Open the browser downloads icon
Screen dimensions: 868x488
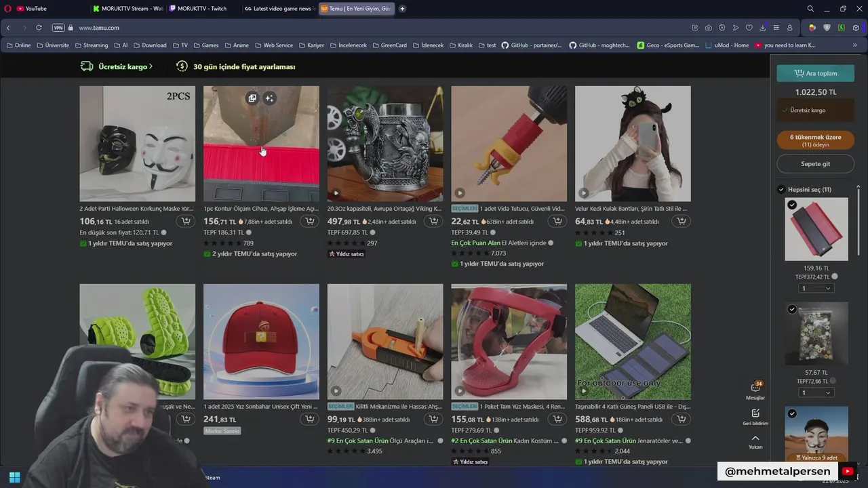point(762,28)
